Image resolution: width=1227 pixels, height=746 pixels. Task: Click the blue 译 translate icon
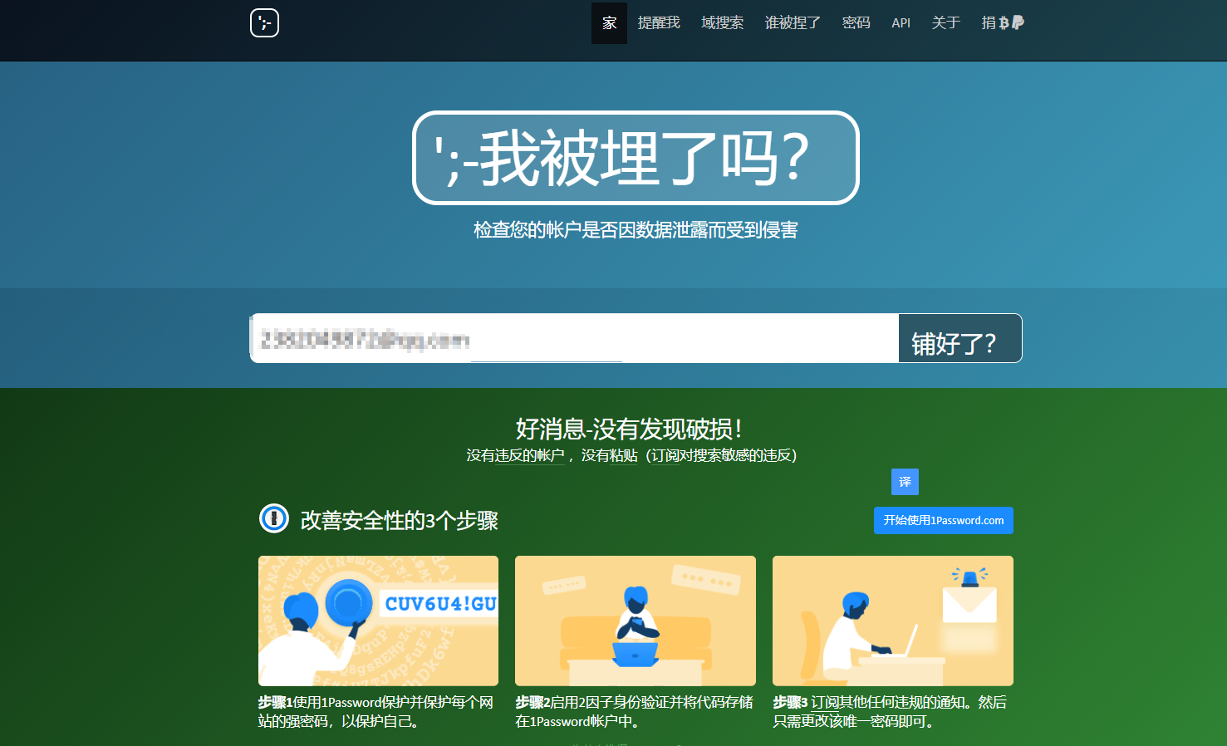point(905,482)
